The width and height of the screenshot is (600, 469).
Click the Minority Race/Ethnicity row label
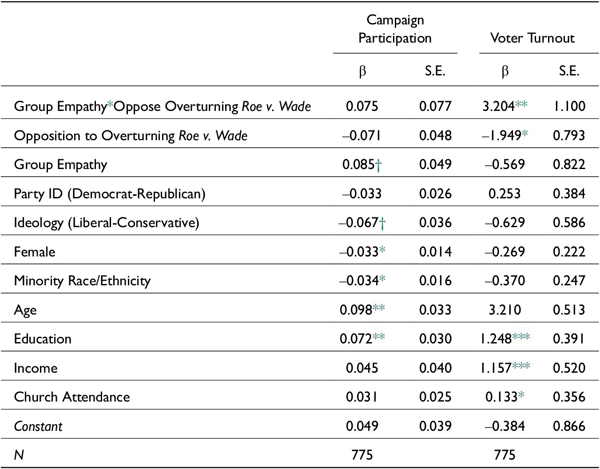coord(82,281)
